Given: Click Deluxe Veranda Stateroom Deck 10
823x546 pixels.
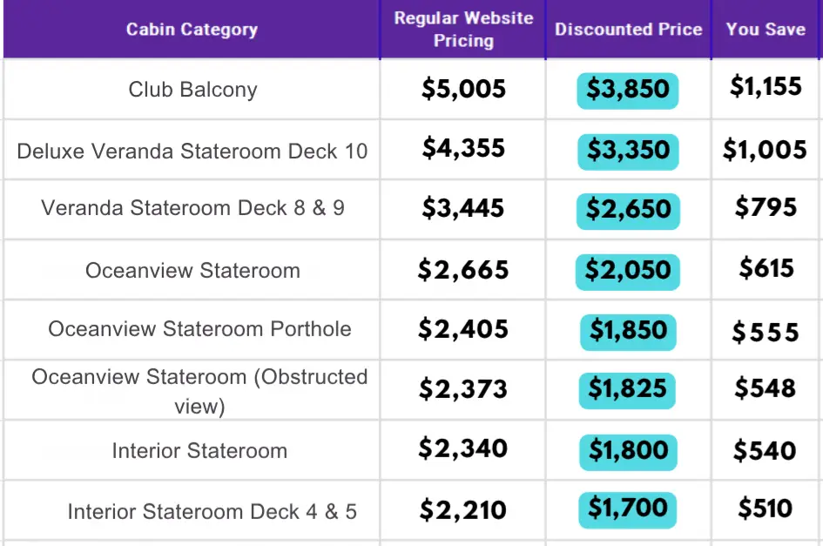Looking at the screenshot, I should click(192, 151).
